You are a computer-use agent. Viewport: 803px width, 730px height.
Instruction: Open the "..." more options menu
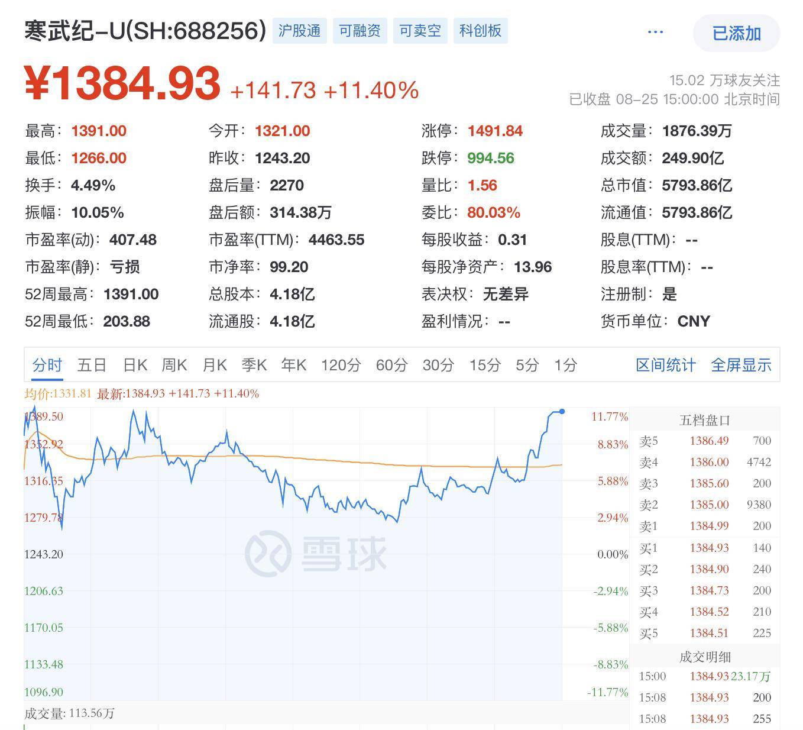655,33
